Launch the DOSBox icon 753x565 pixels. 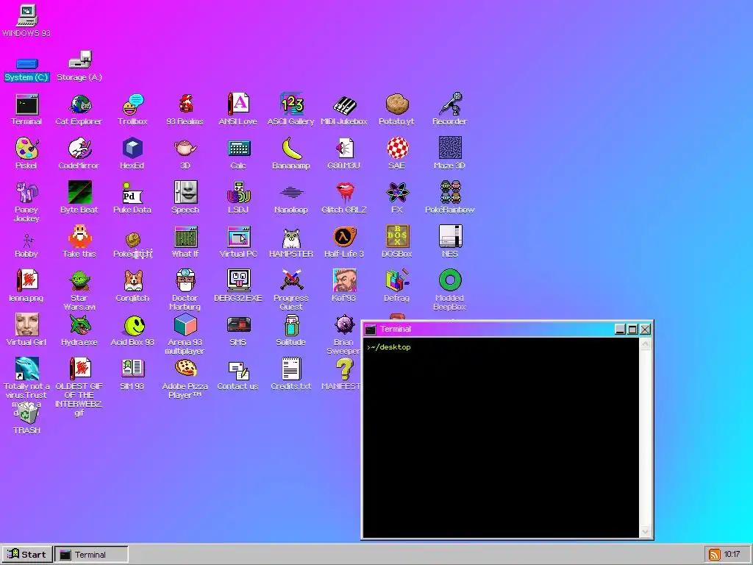397,237
